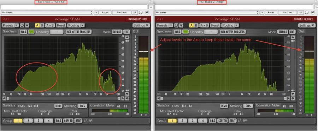Click COPY TO in Amp group row
318x131 pixels.
point(222,121)
